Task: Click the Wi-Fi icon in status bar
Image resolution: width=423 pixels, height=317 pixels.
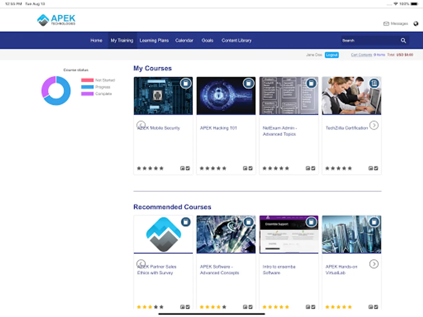Action: [x=396, y=4]
